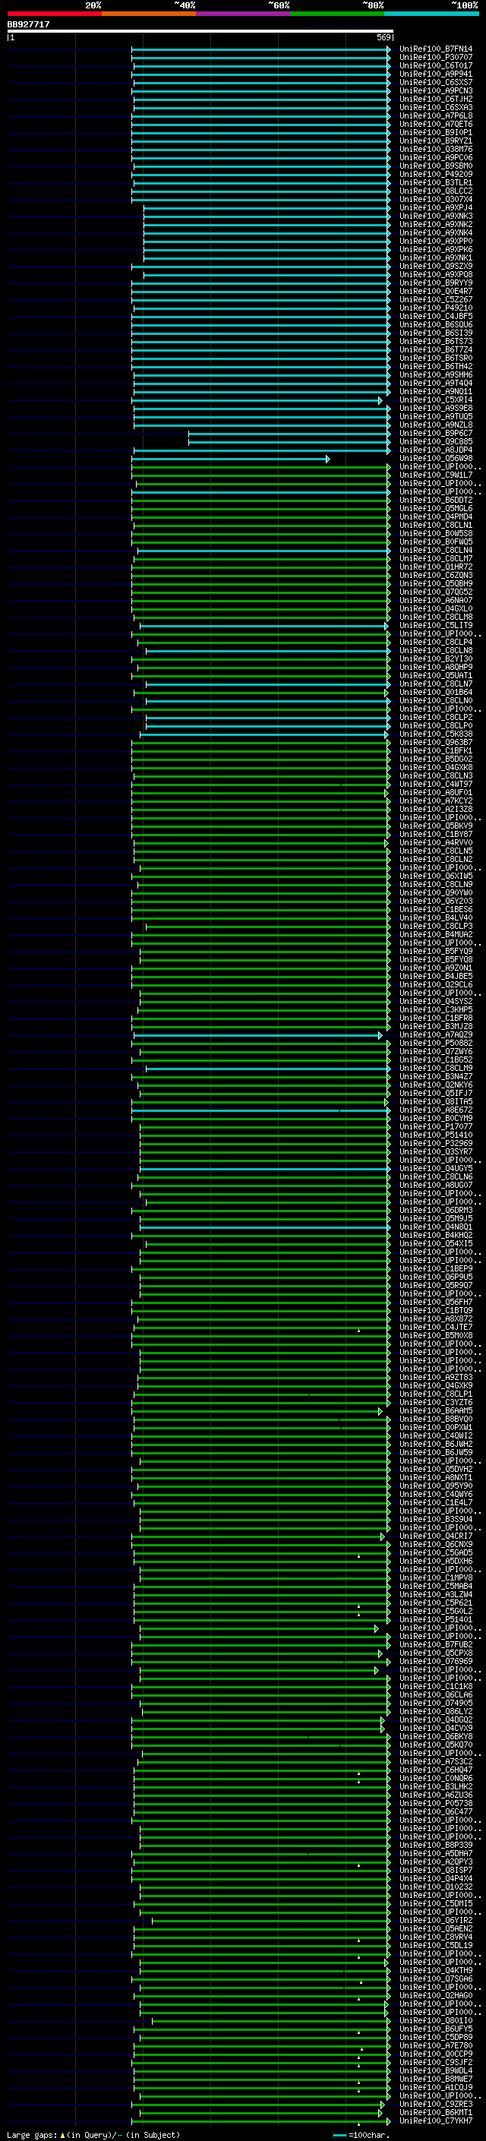Screen dimensions: 486x2141
Task: Select hit label UniRef100_Q4UGY5
Action: click(x=435, y=1169)
